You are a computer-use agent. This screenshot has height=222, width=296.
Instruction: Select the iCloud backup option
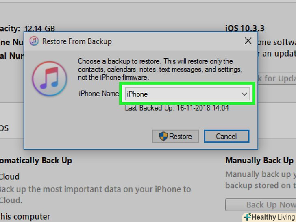(9, 177)
